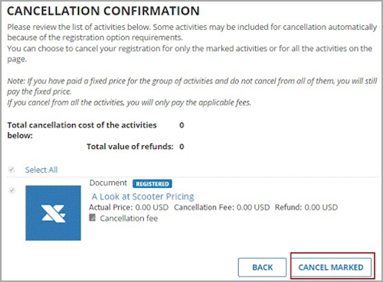This screenshot has height=282, width=383.
Task: Click the cancellation fee note icon
Action: pos(93,218)
